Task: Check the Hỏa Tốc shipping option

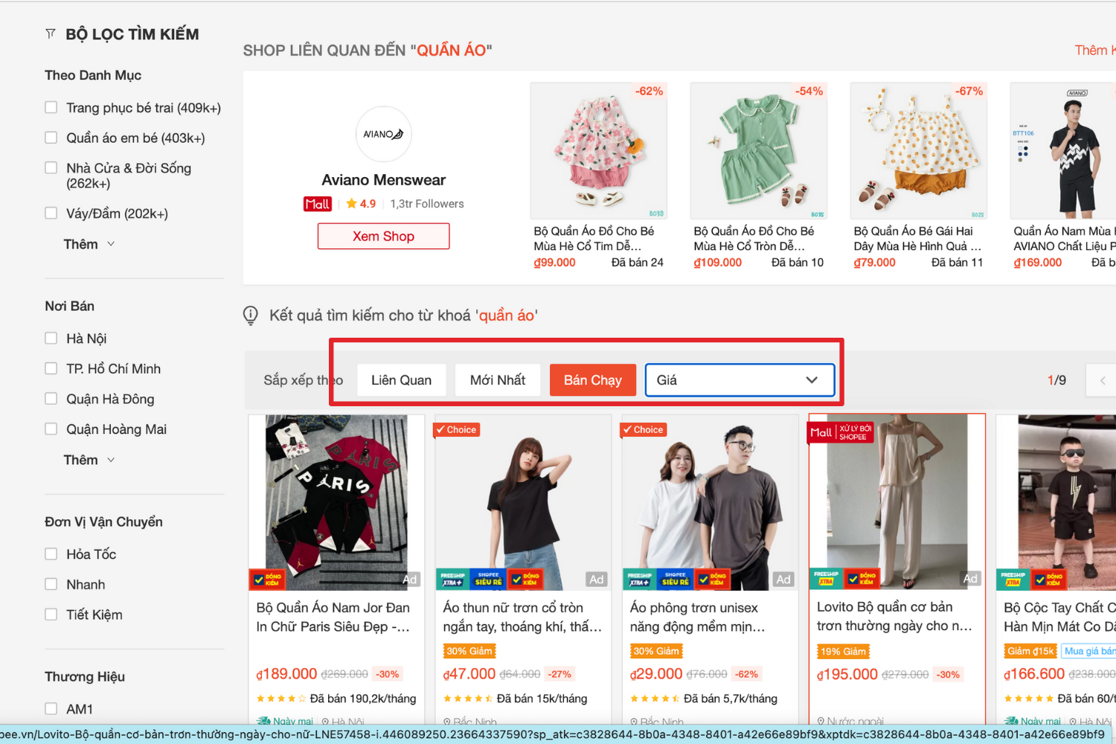Action: click(51, 554)
